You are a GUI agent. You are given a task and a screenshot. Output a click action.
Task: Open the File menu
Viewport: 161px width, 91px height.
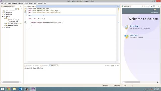[2, 3]
